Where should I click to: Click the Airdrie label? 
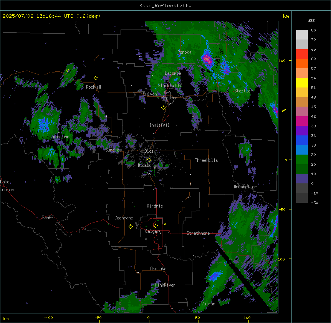point(155,206)
